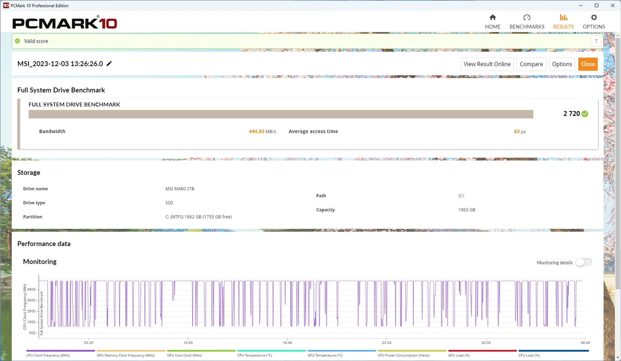Click the PCMark 10 logo

(65, 23)
